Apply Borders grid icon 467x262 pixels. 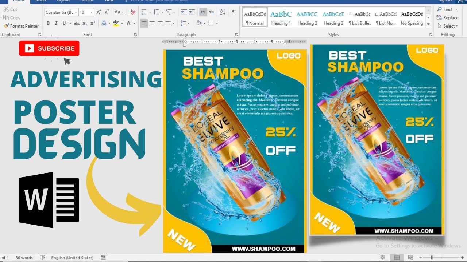coord(211,23)
